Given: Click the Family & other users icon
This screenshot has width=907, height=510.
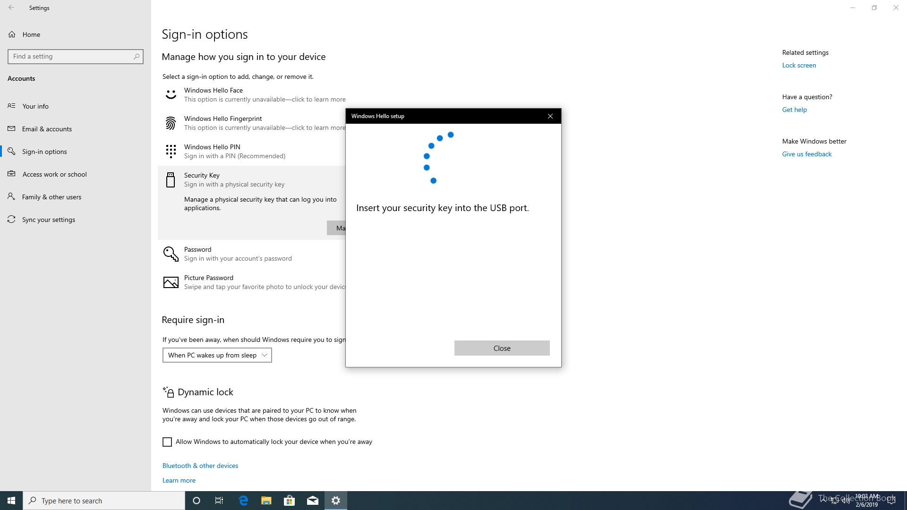Looking at the screenshot, I should (11, 196).
